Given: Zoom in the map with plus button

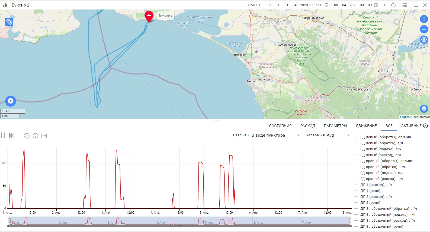Looking at the screenshot, I should (x=424, y=19).
